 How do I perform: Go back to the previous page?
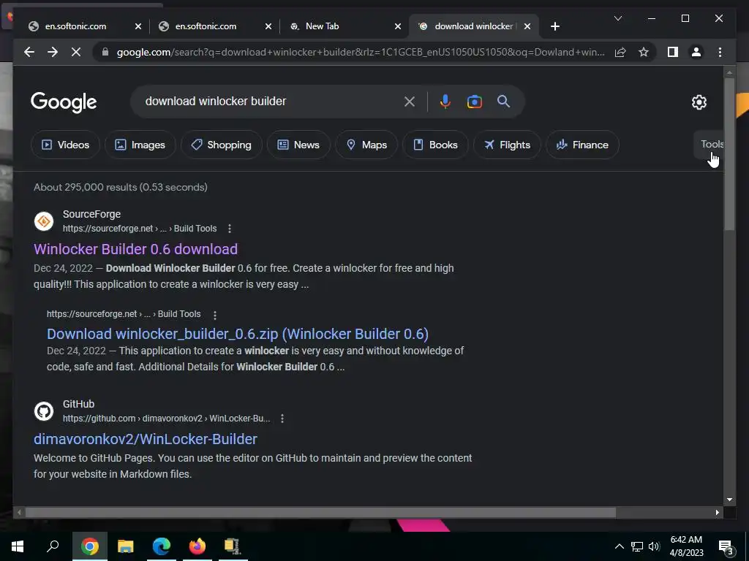pyautogui.click(x=29, y=52)
